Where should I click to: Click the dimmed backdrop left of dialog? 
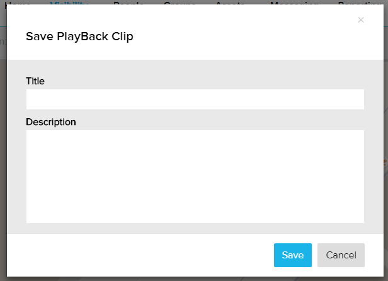click(x=3, y=157)
